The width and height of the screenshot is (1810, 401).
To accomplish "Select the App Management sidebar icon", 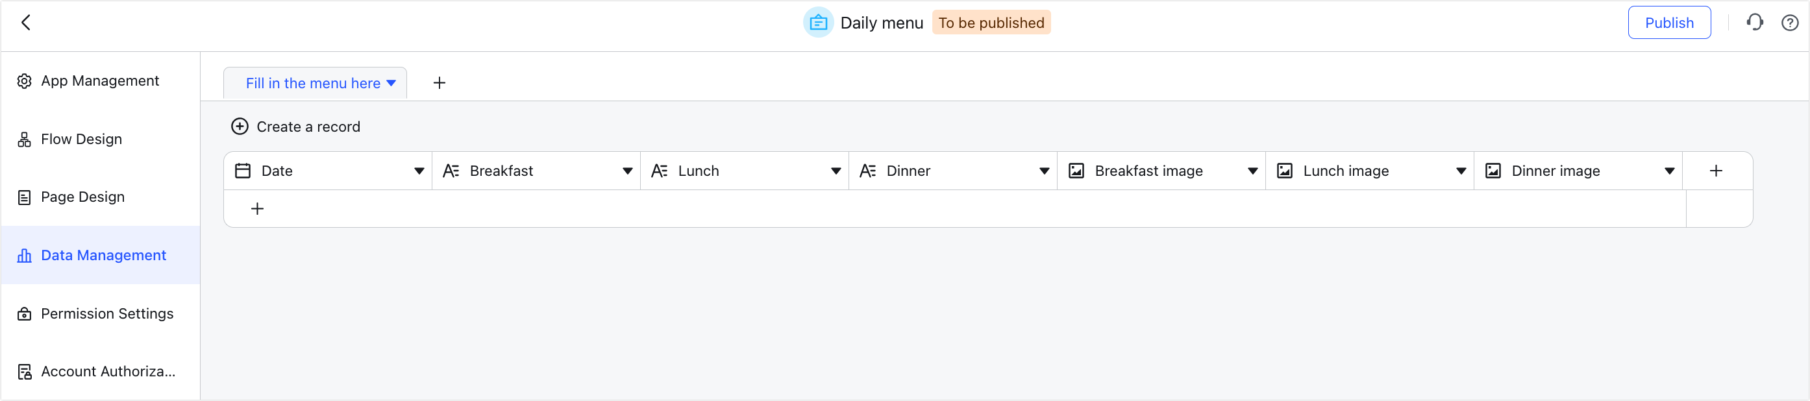I will pyautogui.click(x=24, y=80).
